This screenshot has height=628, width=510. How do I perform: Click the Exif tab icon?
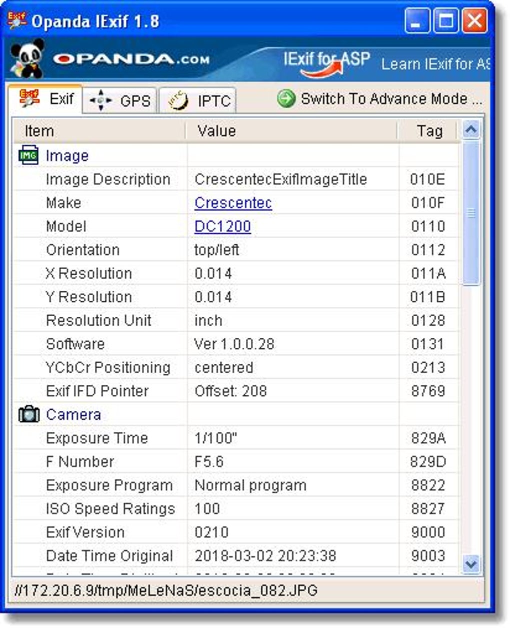(29, 98)
